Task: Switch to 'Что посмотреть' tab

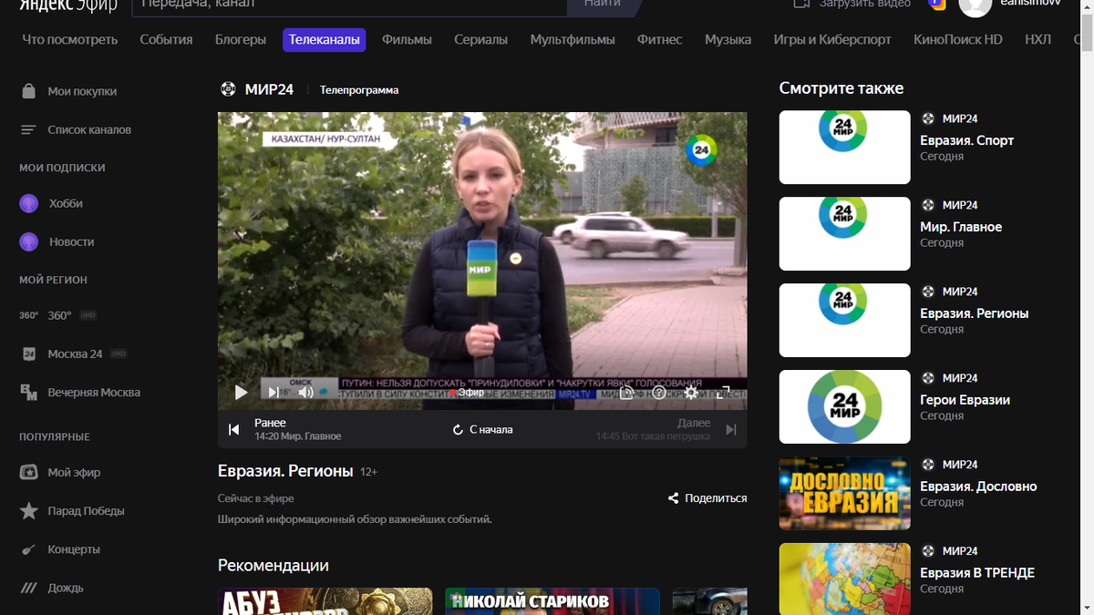Action: point(70,39)
